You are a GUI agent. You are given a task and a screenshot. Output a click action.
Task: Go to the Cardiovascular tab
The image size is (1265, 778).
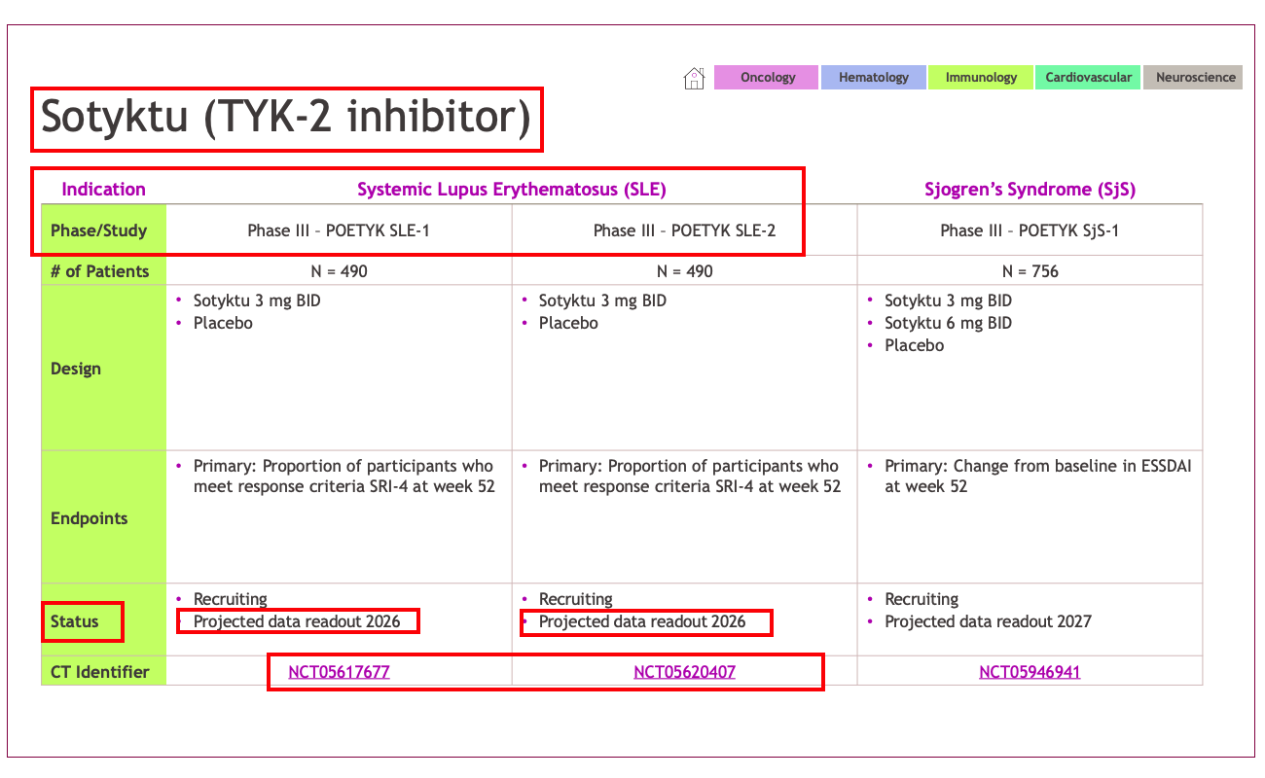[1088, 78]
